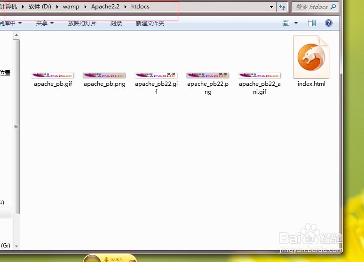364x262 pixels.
Task: Click the navigation pane scrollbar thumb
Action: pos(16,127)
